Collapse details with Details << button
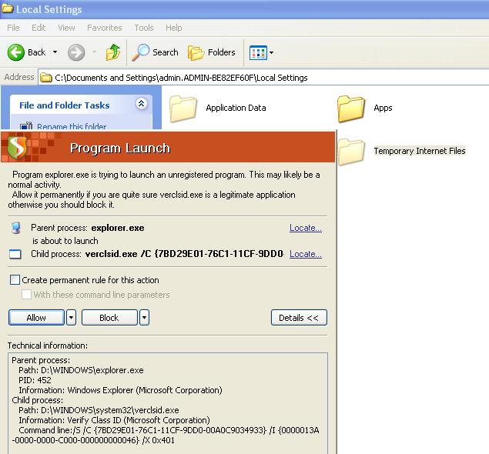Image resolution: width=489 pixels, height=454 pixels. point(299,318)
